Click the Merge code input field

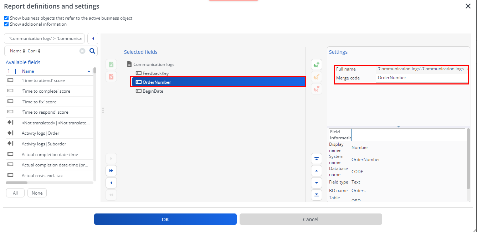click(422, 78)
